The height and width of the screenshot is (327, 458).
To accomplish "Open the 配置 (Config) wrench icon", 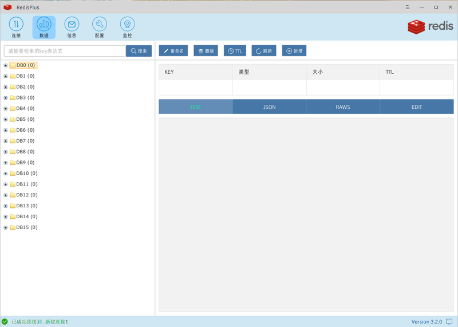I will [x=100, y=24].
